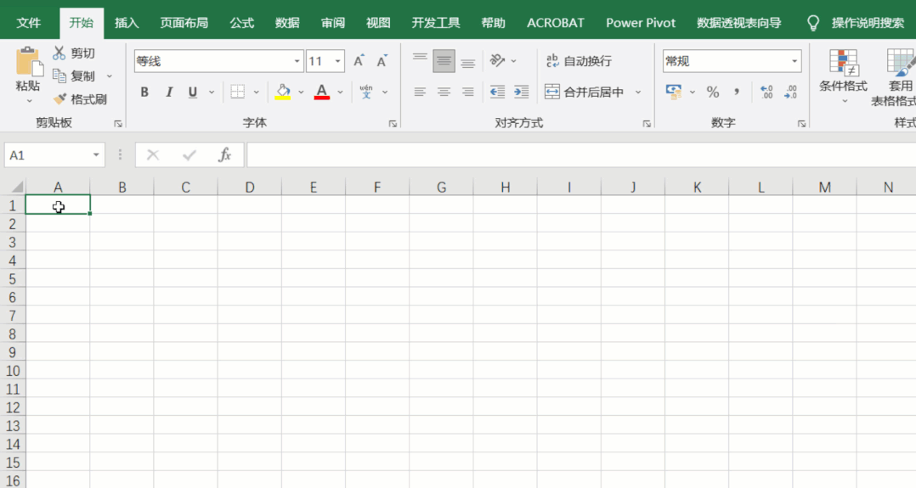The image size is (916, 488).
Task: Align text left
Action: click(x=420, y=93)
